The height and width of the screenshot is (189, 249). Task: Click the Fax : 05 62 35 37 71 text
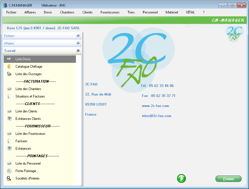point(159,96)
